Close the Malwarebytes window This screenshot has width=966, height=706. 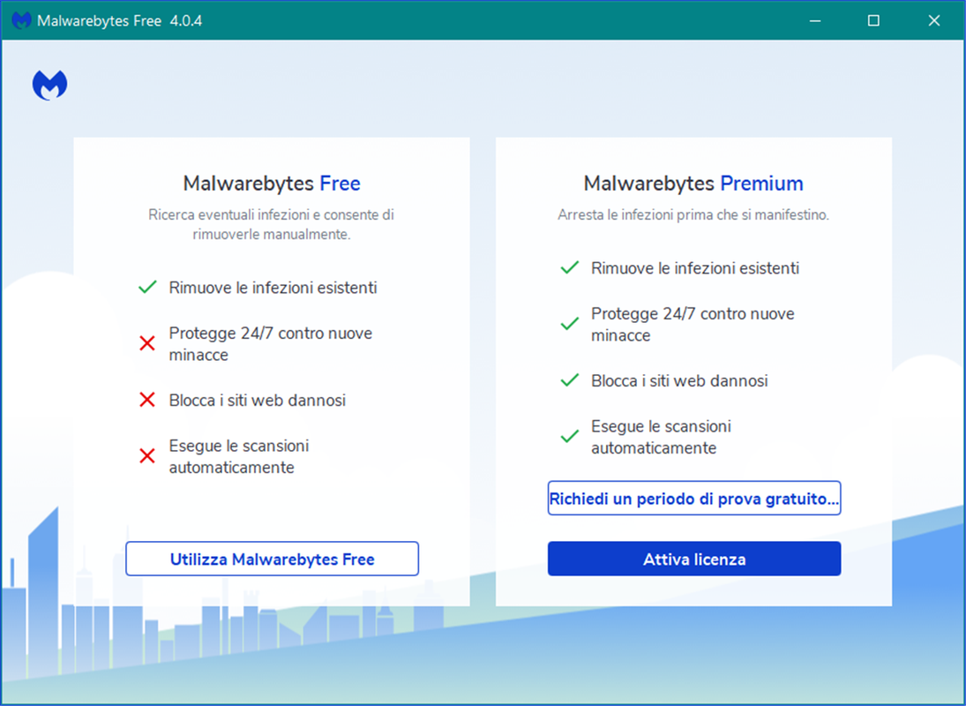click(934, 20)
